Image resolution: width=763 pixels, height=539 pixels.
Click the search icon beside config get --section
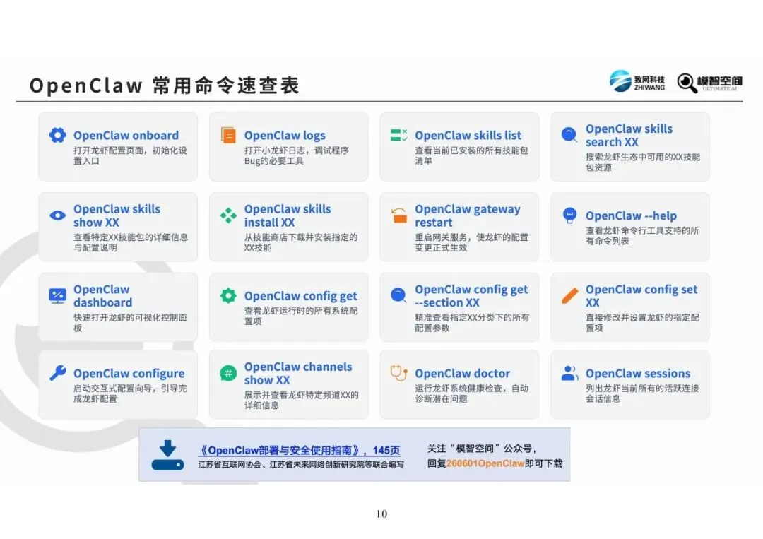398,295
